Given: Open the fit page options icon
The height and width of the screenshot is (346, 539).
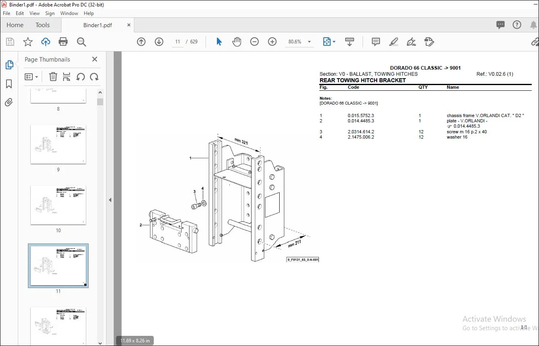Looking at the screenshot, I should (327, 42).
